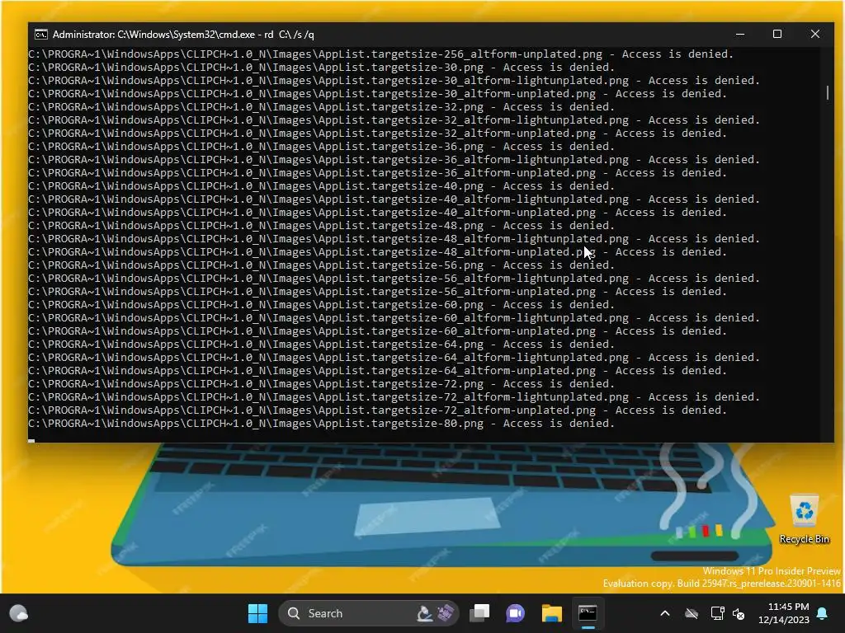Minimize the Command Prompt window

click(740, 34)
